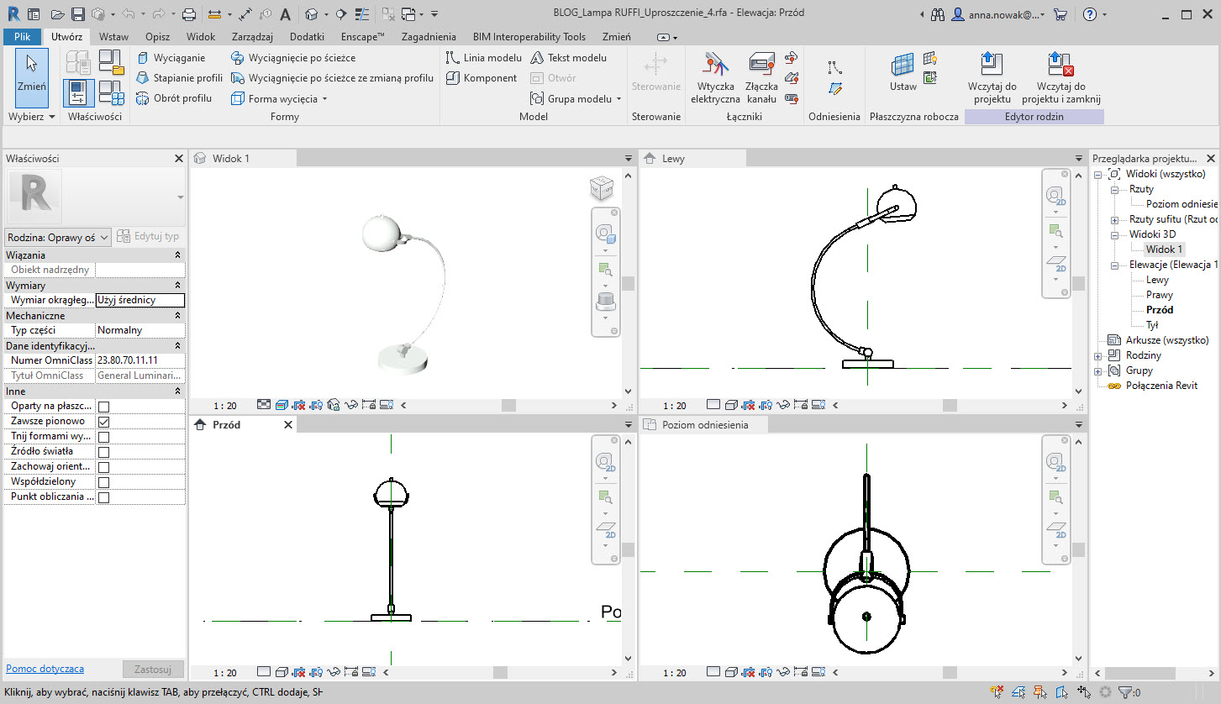Image resolution: width=1221 pixels, height=704 pixels.
Task: Uncheck the Zawsze pionowo checkbox
Action: point(104,422)
